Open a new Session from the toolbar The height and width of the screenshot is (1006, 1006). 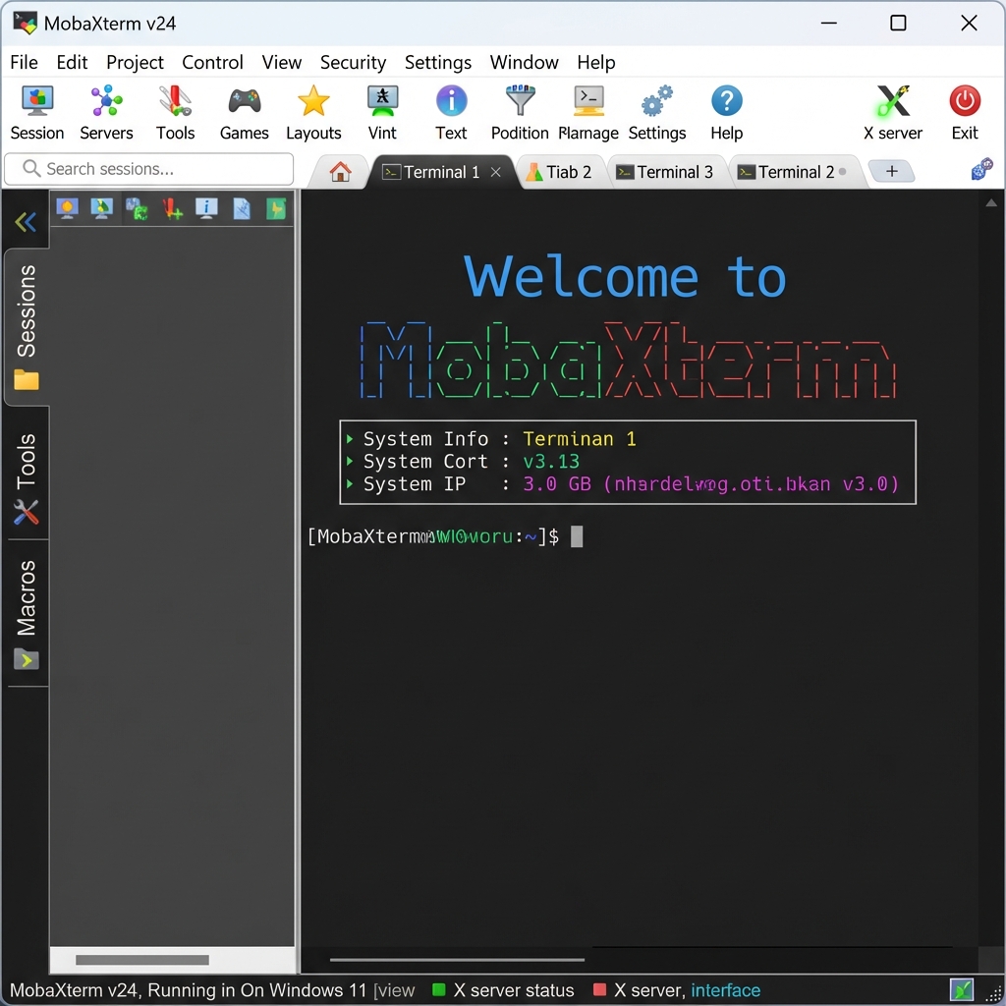pyautogui.click(x=36, y=110)
